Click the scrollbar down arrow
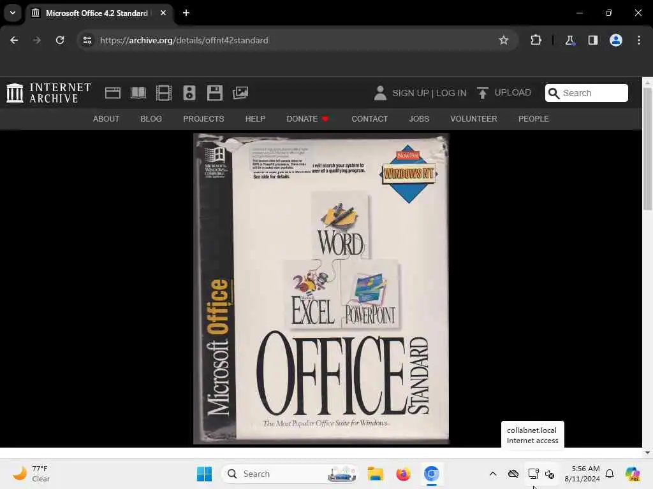This screenshot has height=489, width=653. coord(647,453)
